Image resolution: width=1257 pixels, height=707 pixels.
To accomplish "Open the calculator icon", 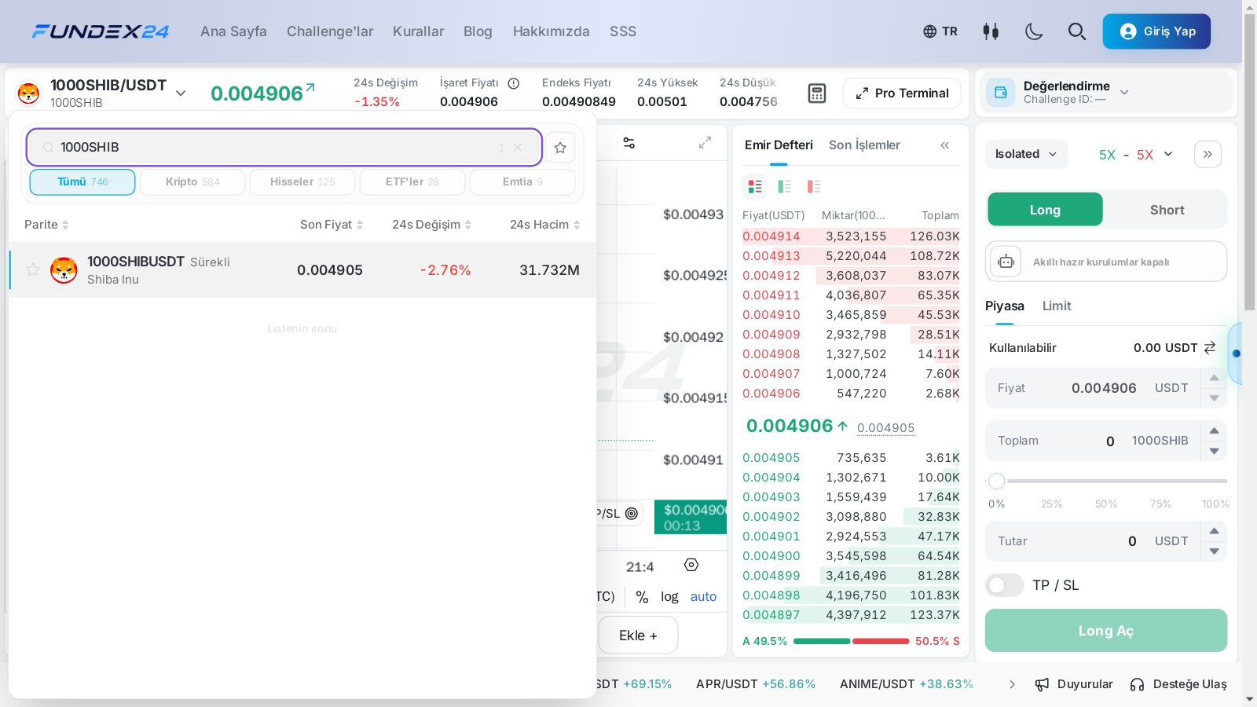I will 817,93.
